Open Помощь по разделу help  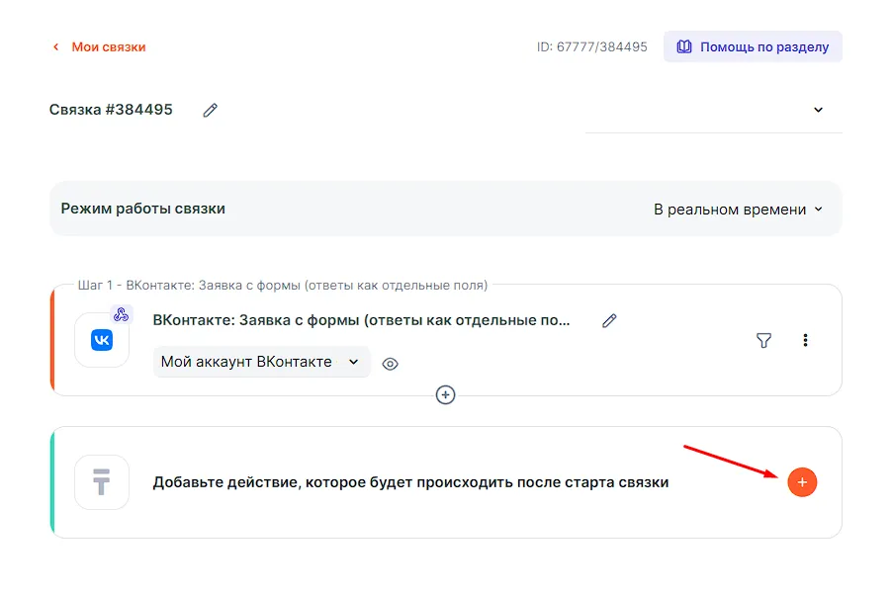coord(753,46)
